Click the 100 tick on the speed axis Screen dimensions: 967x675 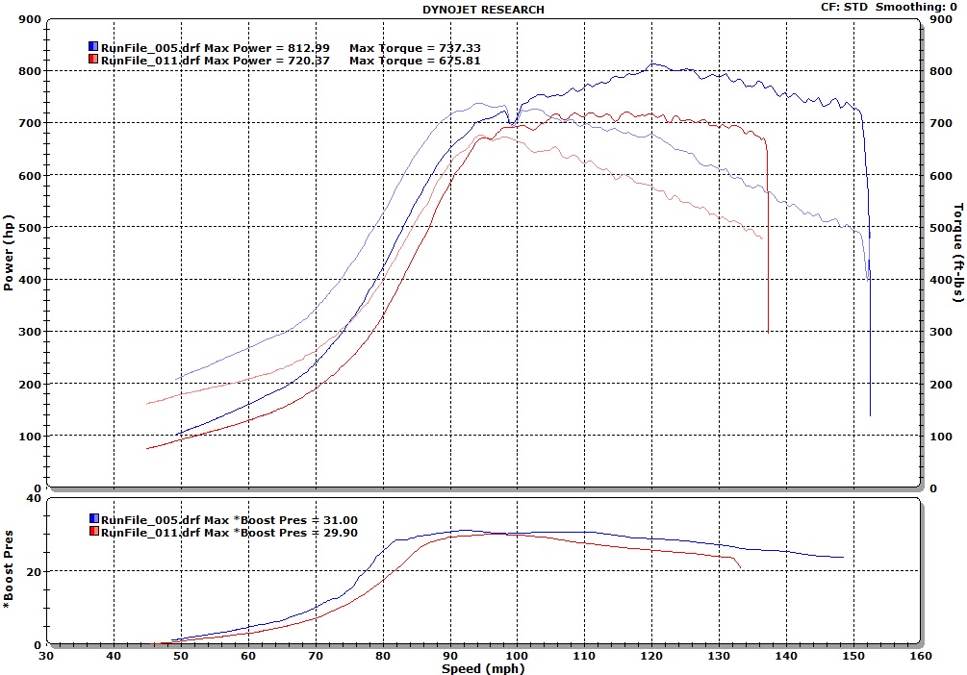click(x=518, y=656)
